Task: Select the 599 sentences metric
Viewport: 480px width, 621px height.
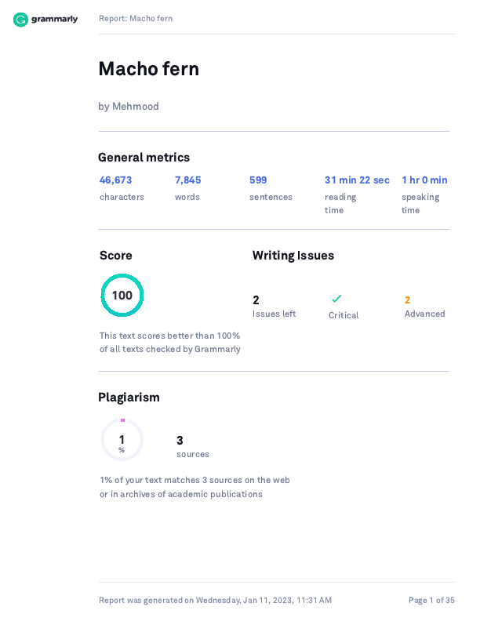Action: coord(271,188)
